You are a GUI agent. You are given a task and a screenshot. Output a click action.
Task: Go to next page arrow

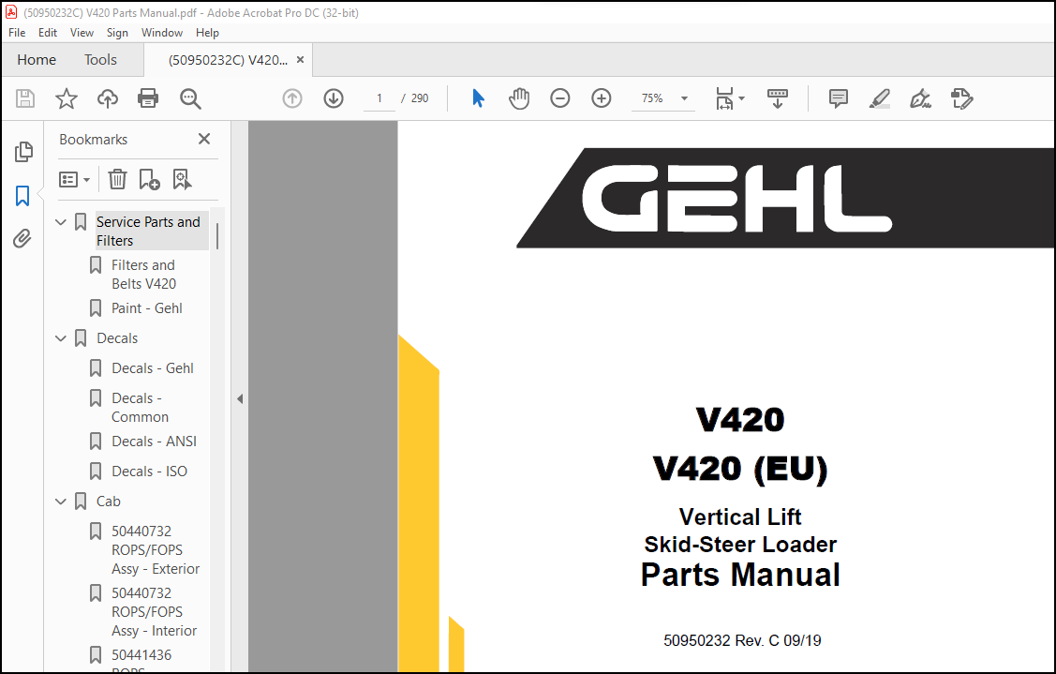[x=334, y=98]
